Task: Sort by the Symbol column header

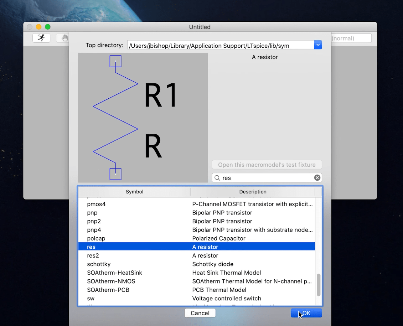Action: click(x=134, y=192)
